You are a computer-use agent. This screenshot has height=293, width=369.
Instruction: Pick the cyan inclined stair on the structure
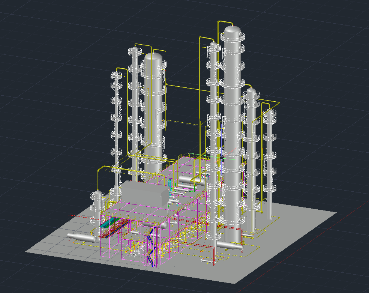[x=108, y=222]
